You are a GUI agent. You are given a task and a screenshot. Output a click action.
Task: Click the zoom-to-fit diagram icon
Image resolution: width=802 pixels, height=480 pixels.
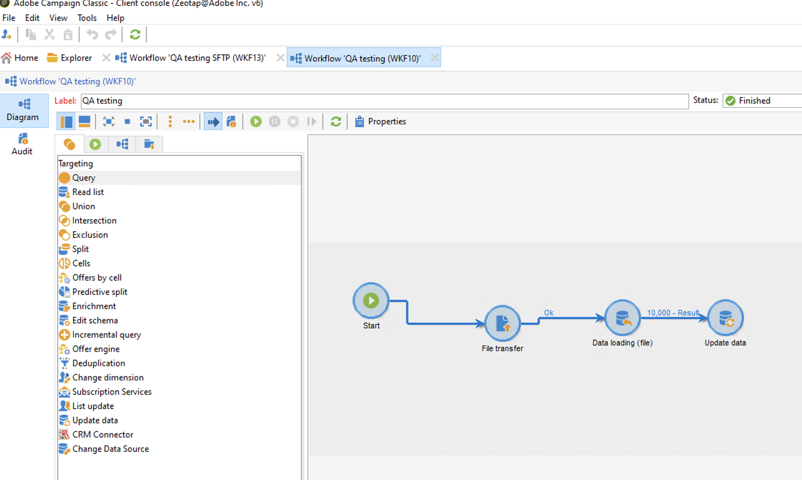pos(145,122)
